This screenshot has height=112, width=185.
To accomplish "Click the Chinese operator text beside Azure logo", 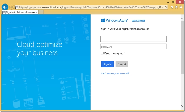I will tap(138, 21).
